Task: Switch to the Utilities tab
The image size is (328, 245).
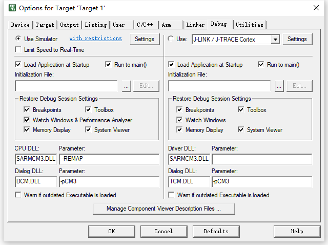Action: (x=250, y=25)
